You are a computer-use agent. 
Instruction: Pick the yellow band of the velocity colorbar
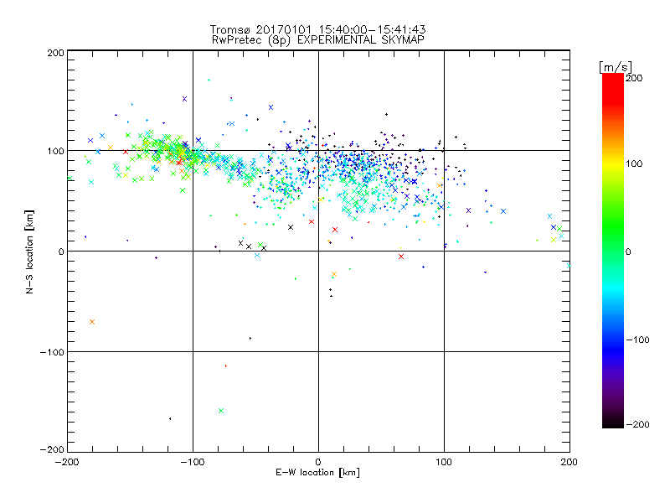click(x=613, y=163)
